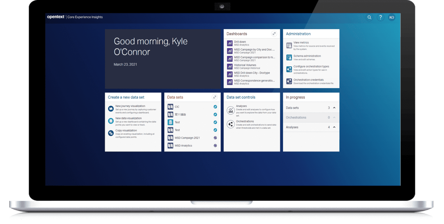444x224 pixels.
Task: Open the Schema administration icon
Action: (289, 57)
